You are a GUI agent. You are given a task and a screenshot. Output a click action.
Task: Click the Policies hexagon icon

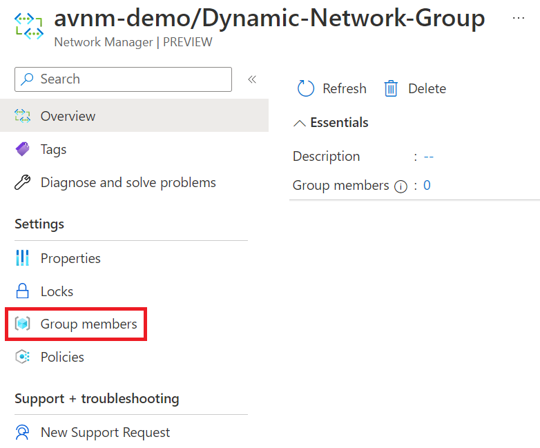(22, 357)
